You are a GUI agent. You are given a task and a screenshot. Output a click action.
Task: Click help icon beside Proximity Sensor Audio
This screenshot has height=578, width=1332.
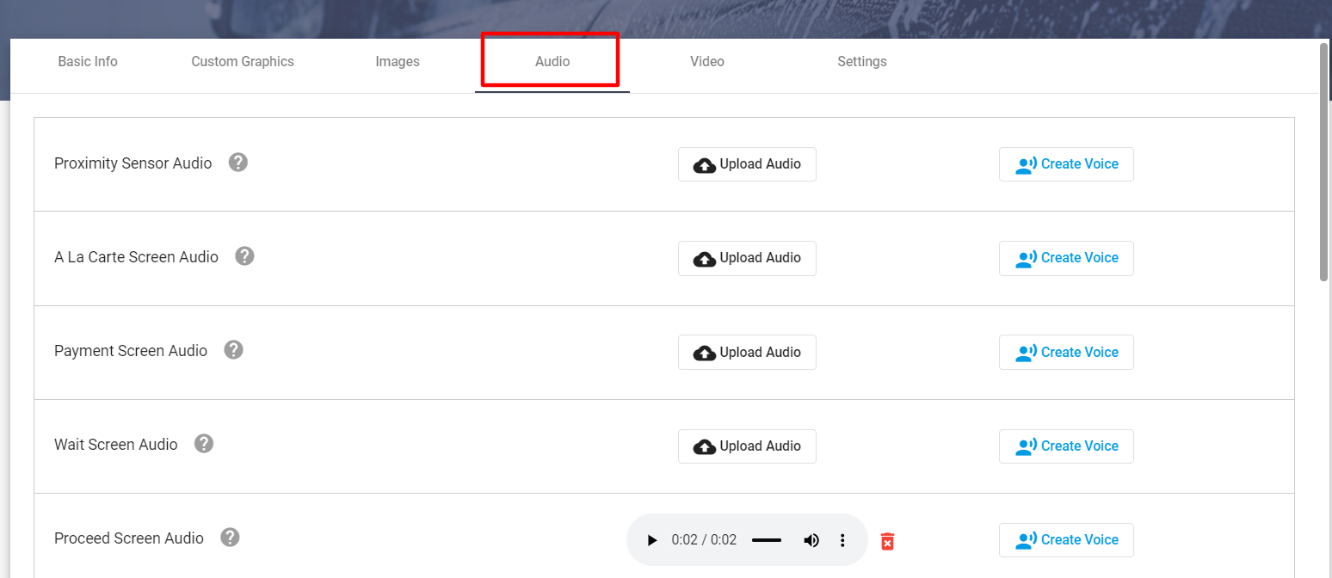238,163
